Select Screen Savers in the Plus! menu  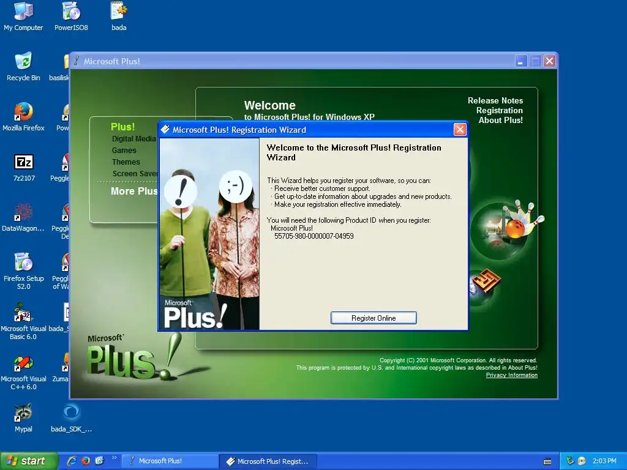[135, 173]
